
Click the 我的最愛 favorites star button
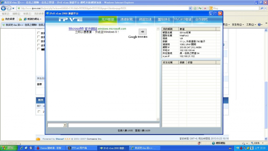click(8, 19)
